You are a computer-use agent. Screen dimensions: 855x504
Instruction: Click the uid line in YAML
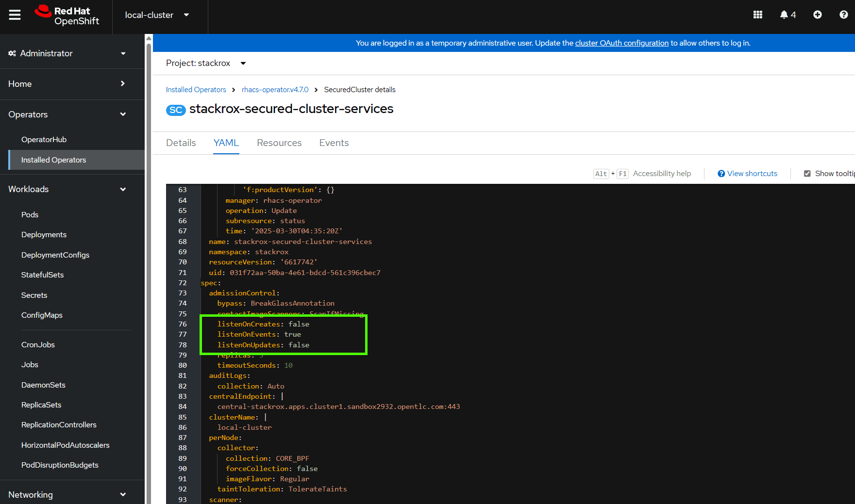tap(295, 273)
